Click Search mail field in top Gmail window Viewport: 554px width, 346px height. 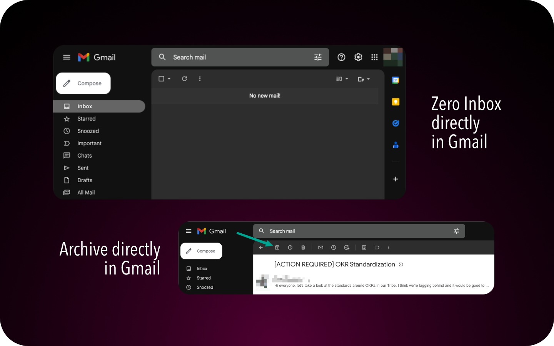(x=240, y=57)
